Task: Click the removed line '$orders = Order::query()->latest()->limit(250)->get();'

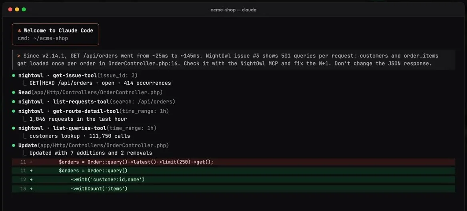Action: pyautogui.click(x=136, y=162)
